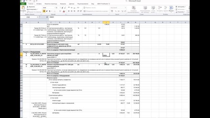Click the Increase Font Size icon

pos(62,8)
